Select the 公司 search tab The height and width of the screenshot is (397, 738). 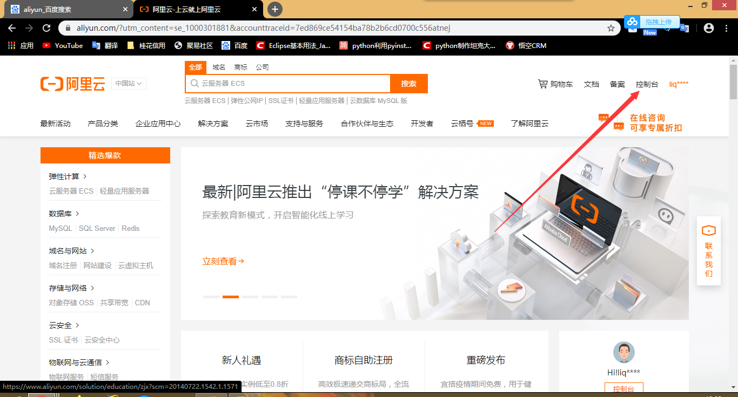(262, 67)
